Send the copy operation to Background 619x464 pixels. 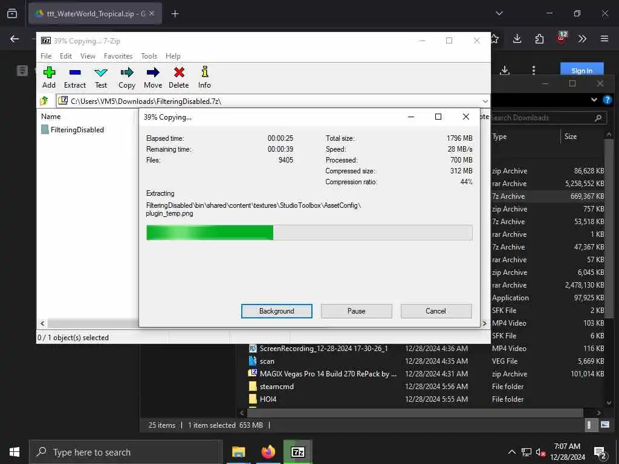(277, 311)
